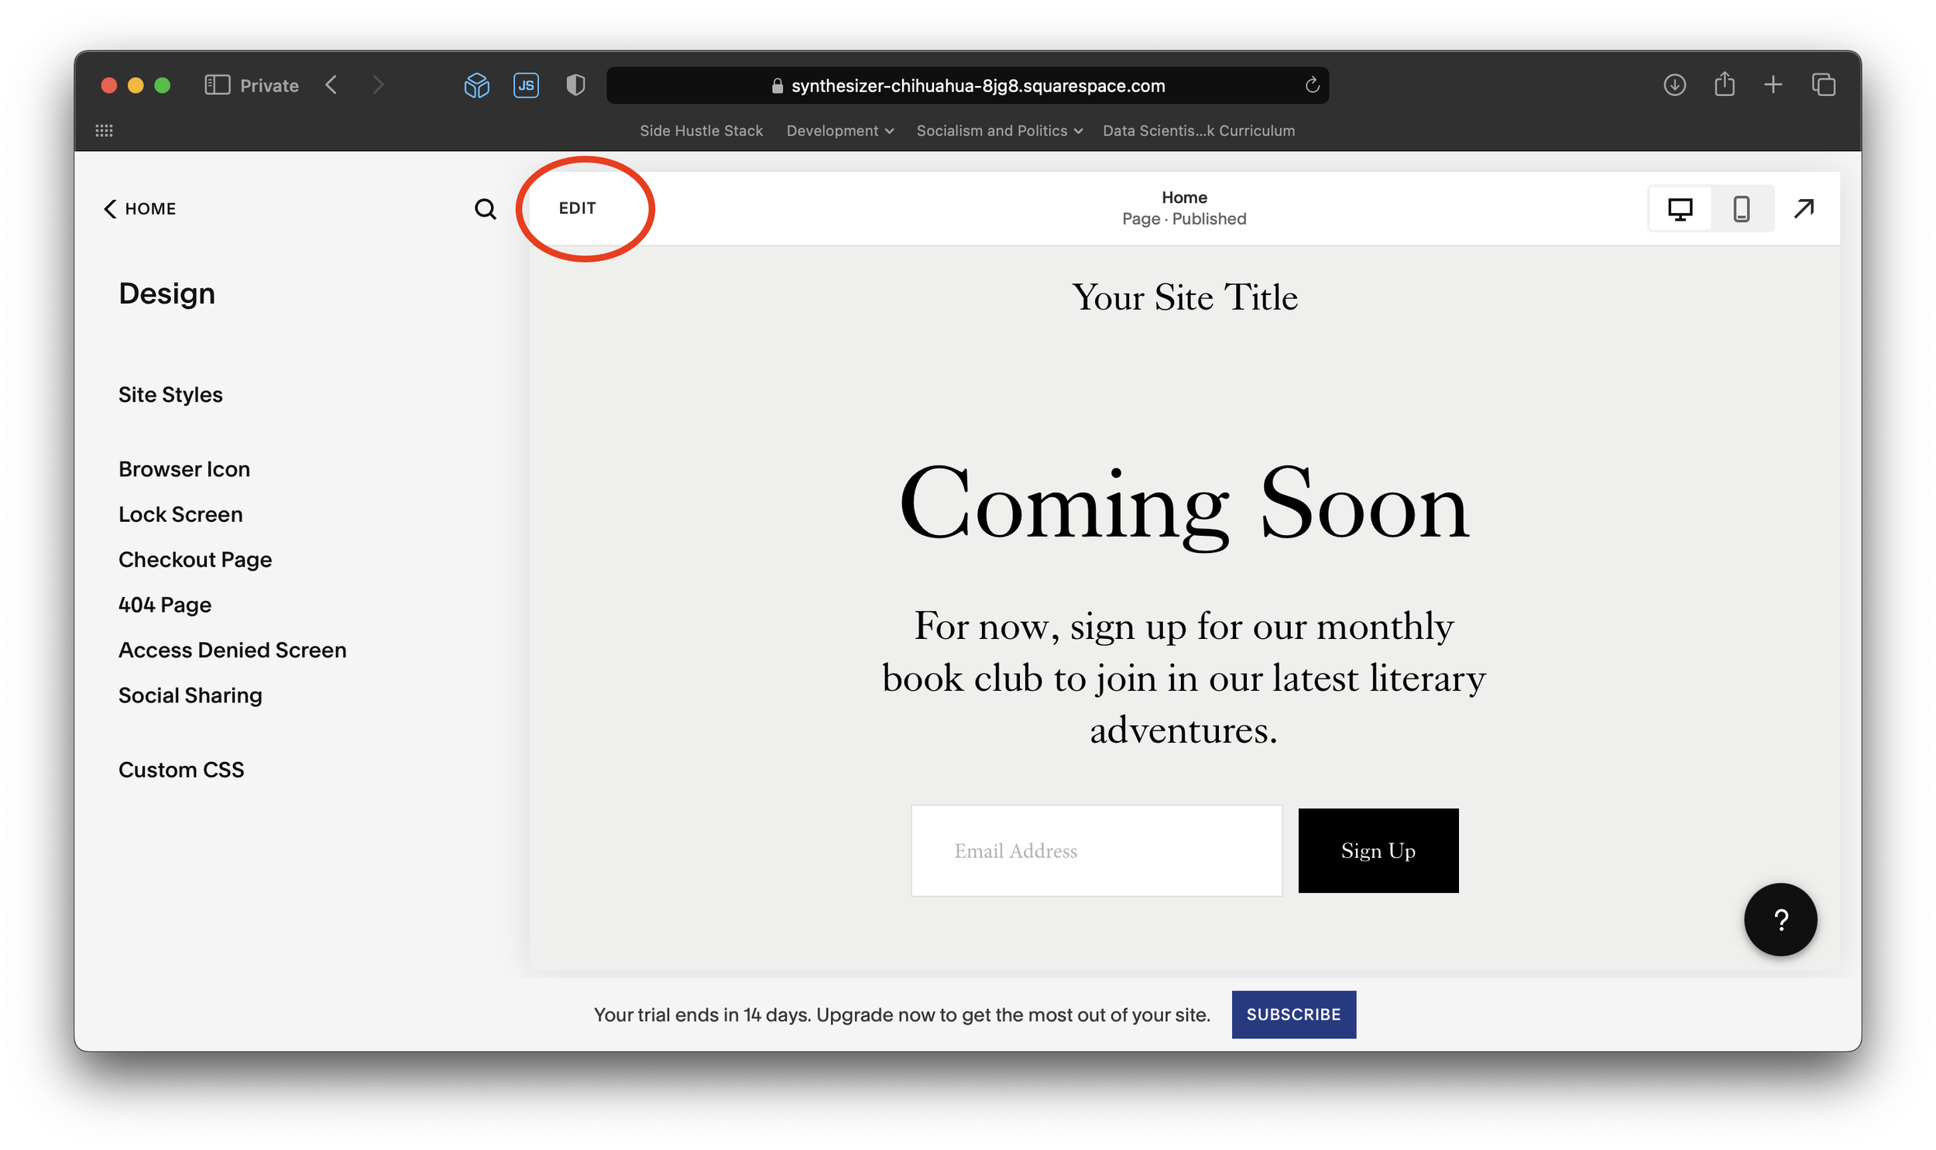Click the SUBSCRIBE button
The height and width of the screenshot is (1150, 1936).
1293,1014
